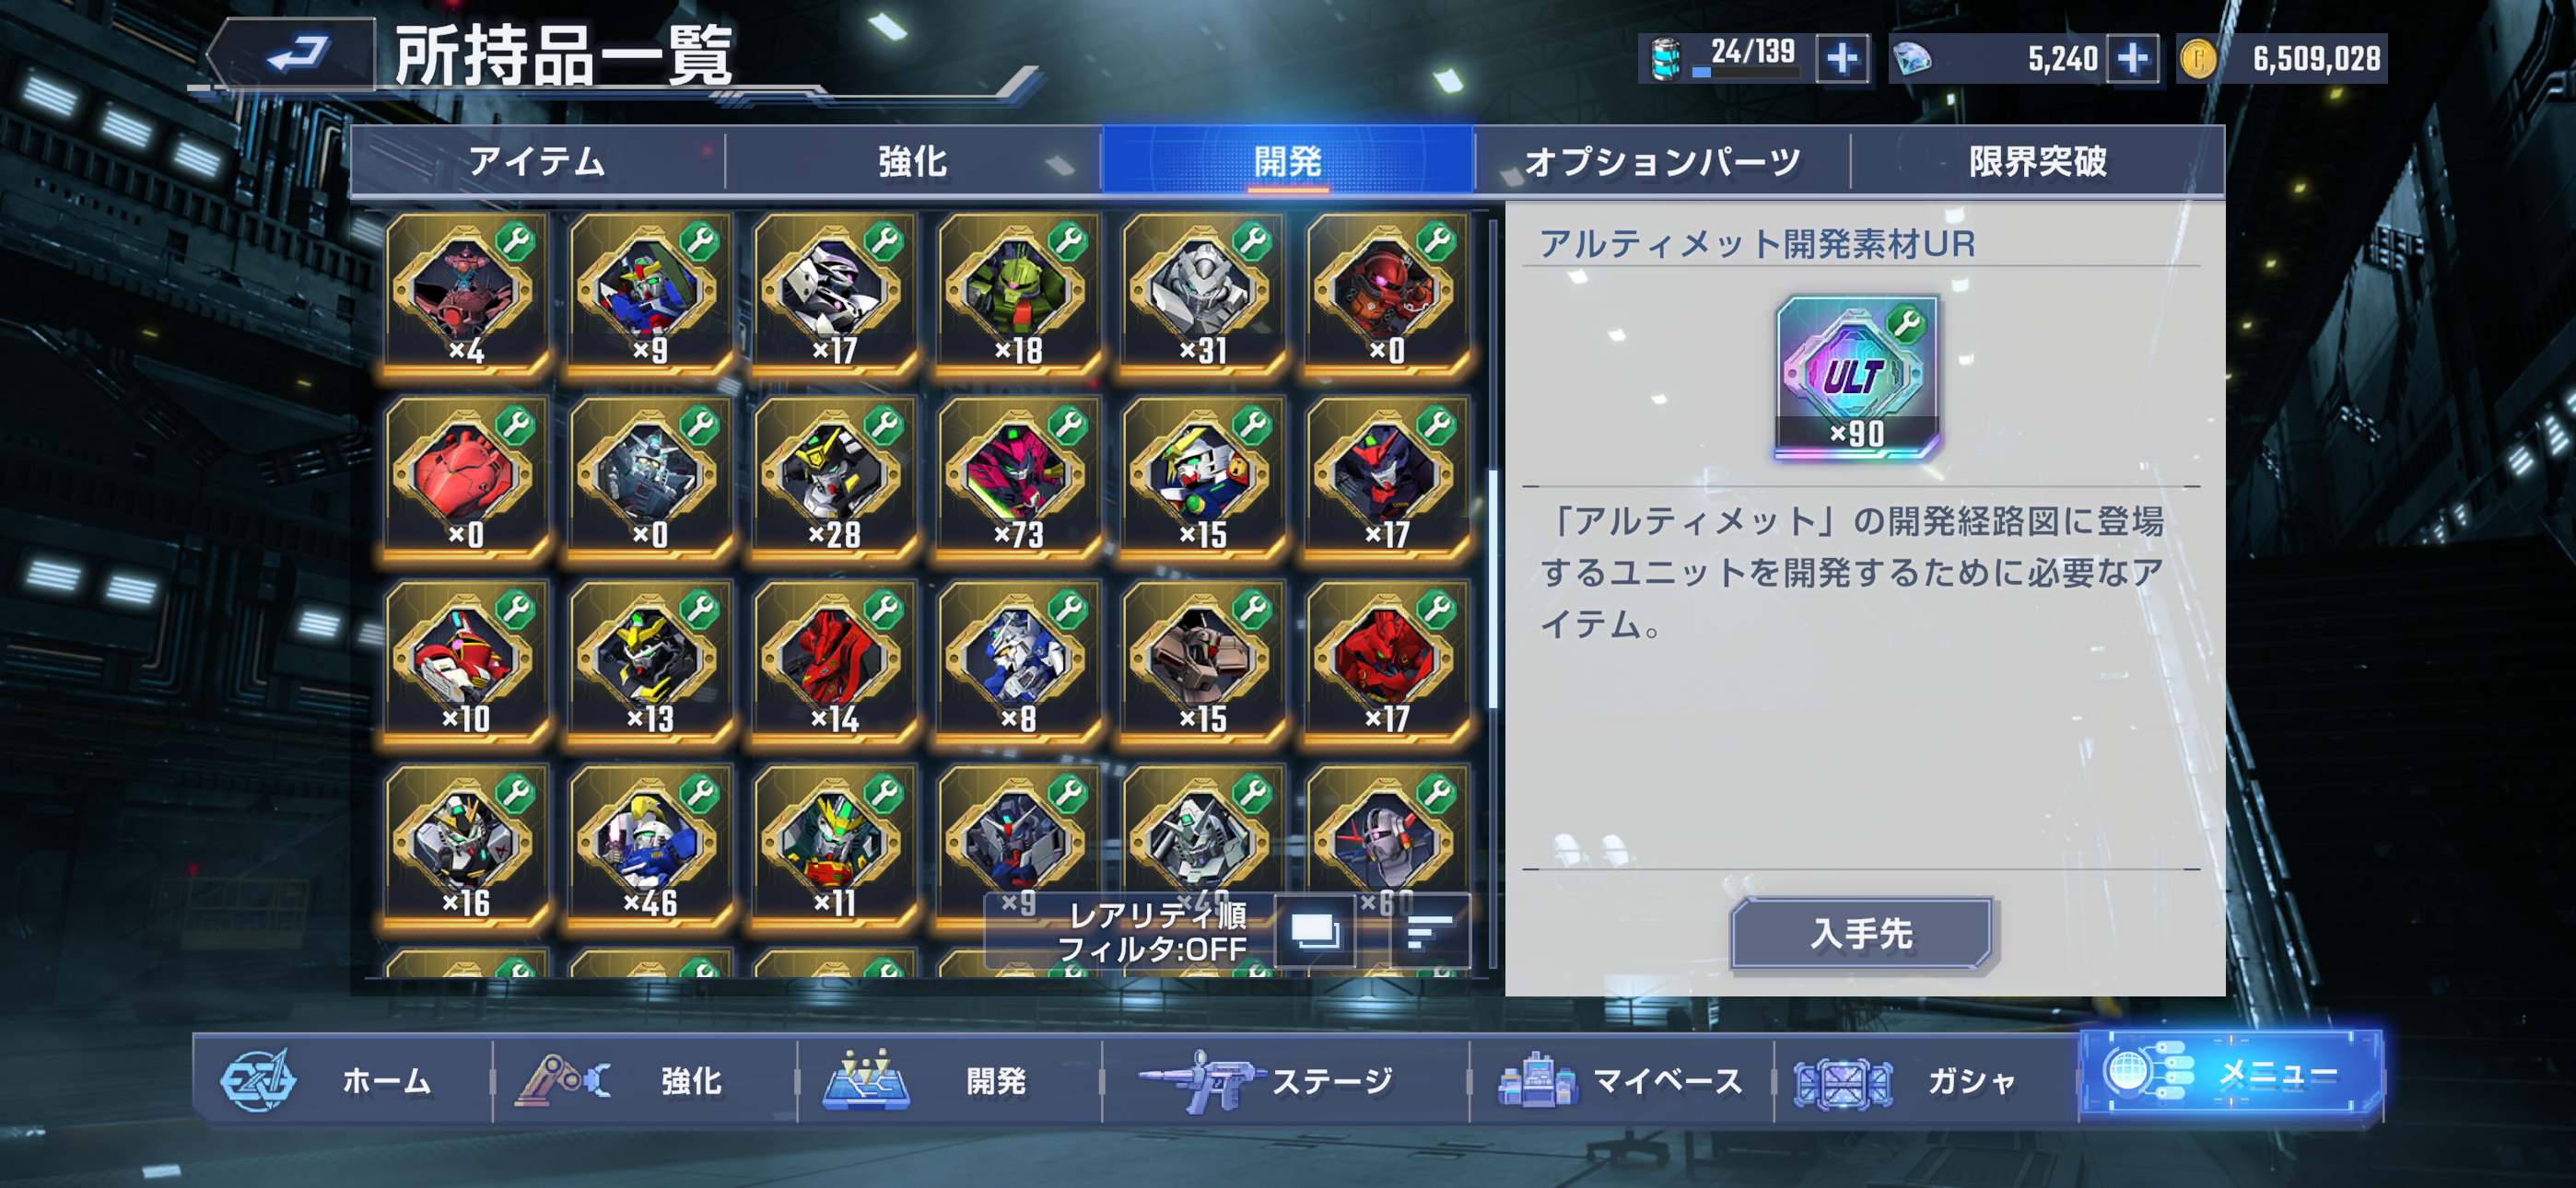This screenshot has height=1188, width=2576.
Task: Click the 入手先 button
Action: pos(1861,934)
